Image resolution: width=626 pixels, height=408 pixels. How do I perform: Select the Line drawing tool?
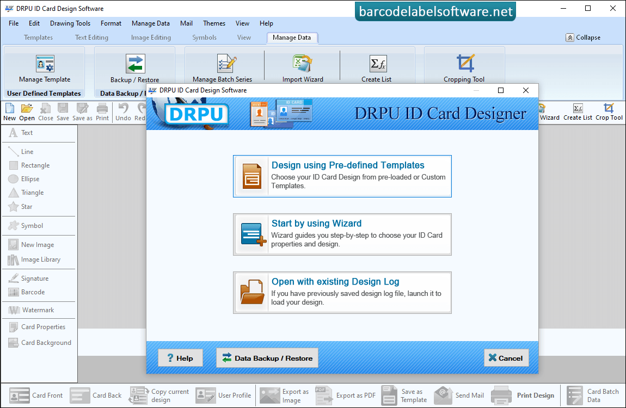pos(21,152)
